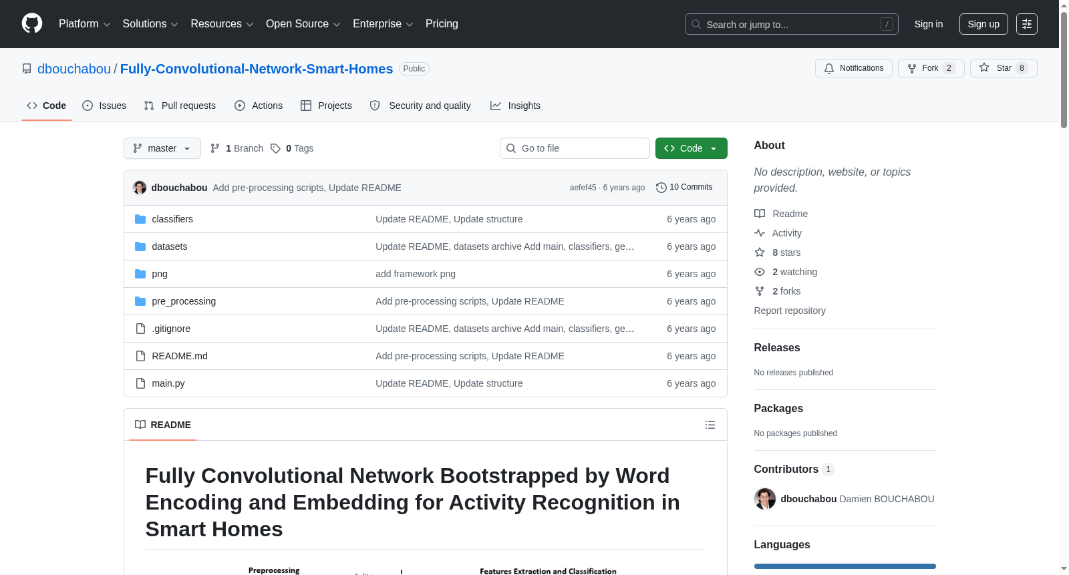Click the notifications bell icon
The height and width of the screenshot is (575, 1069).
pyautogui.click(x=829, y=68)
